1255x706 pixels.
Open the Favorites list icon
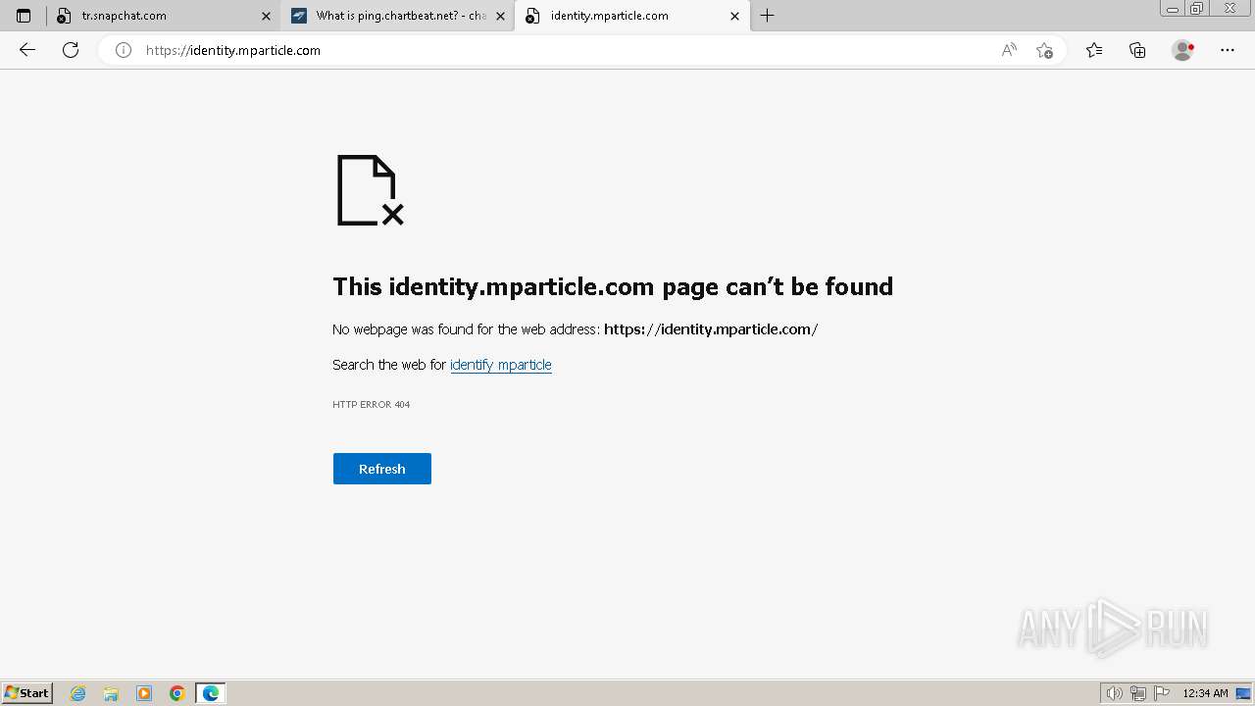1094,50
